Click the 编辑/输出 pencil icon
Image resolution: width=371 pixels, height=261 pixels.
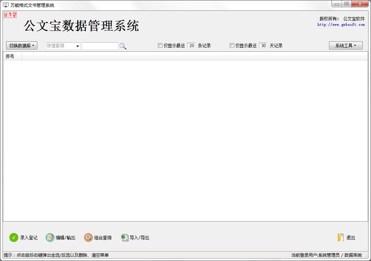click(50, 237)
